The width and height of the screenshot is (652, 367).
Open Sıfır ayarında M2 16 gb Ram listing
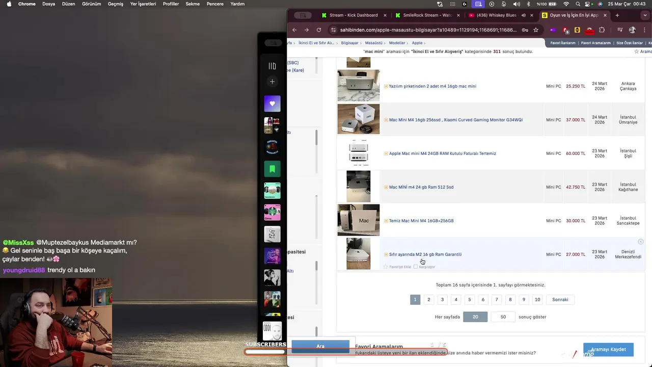click(x=425, y=254)
